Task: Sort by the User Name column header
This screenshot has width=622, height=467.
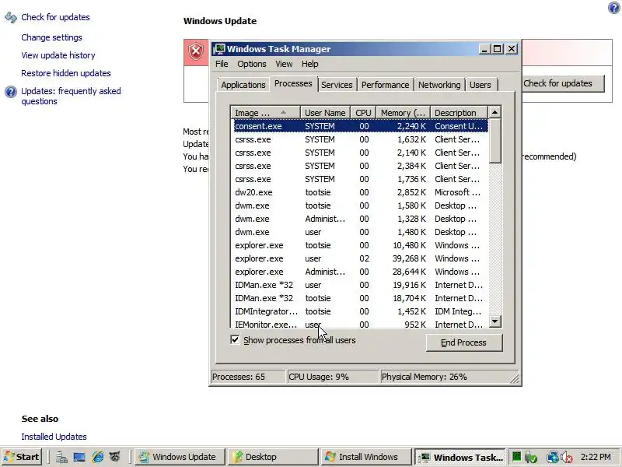Action: [325, 113]
